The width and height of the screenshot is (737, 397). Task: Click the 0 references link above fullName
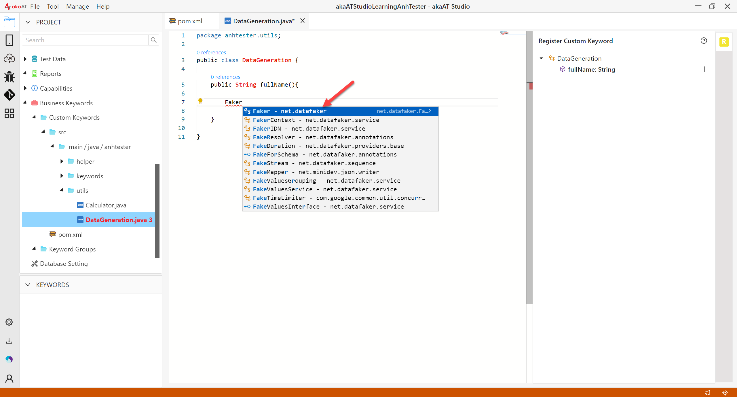(225, 77)
